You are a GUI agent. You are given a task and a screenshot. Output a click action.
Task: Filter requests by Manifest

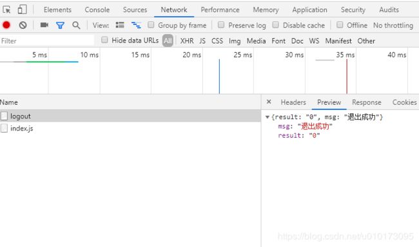coord(338,41)
